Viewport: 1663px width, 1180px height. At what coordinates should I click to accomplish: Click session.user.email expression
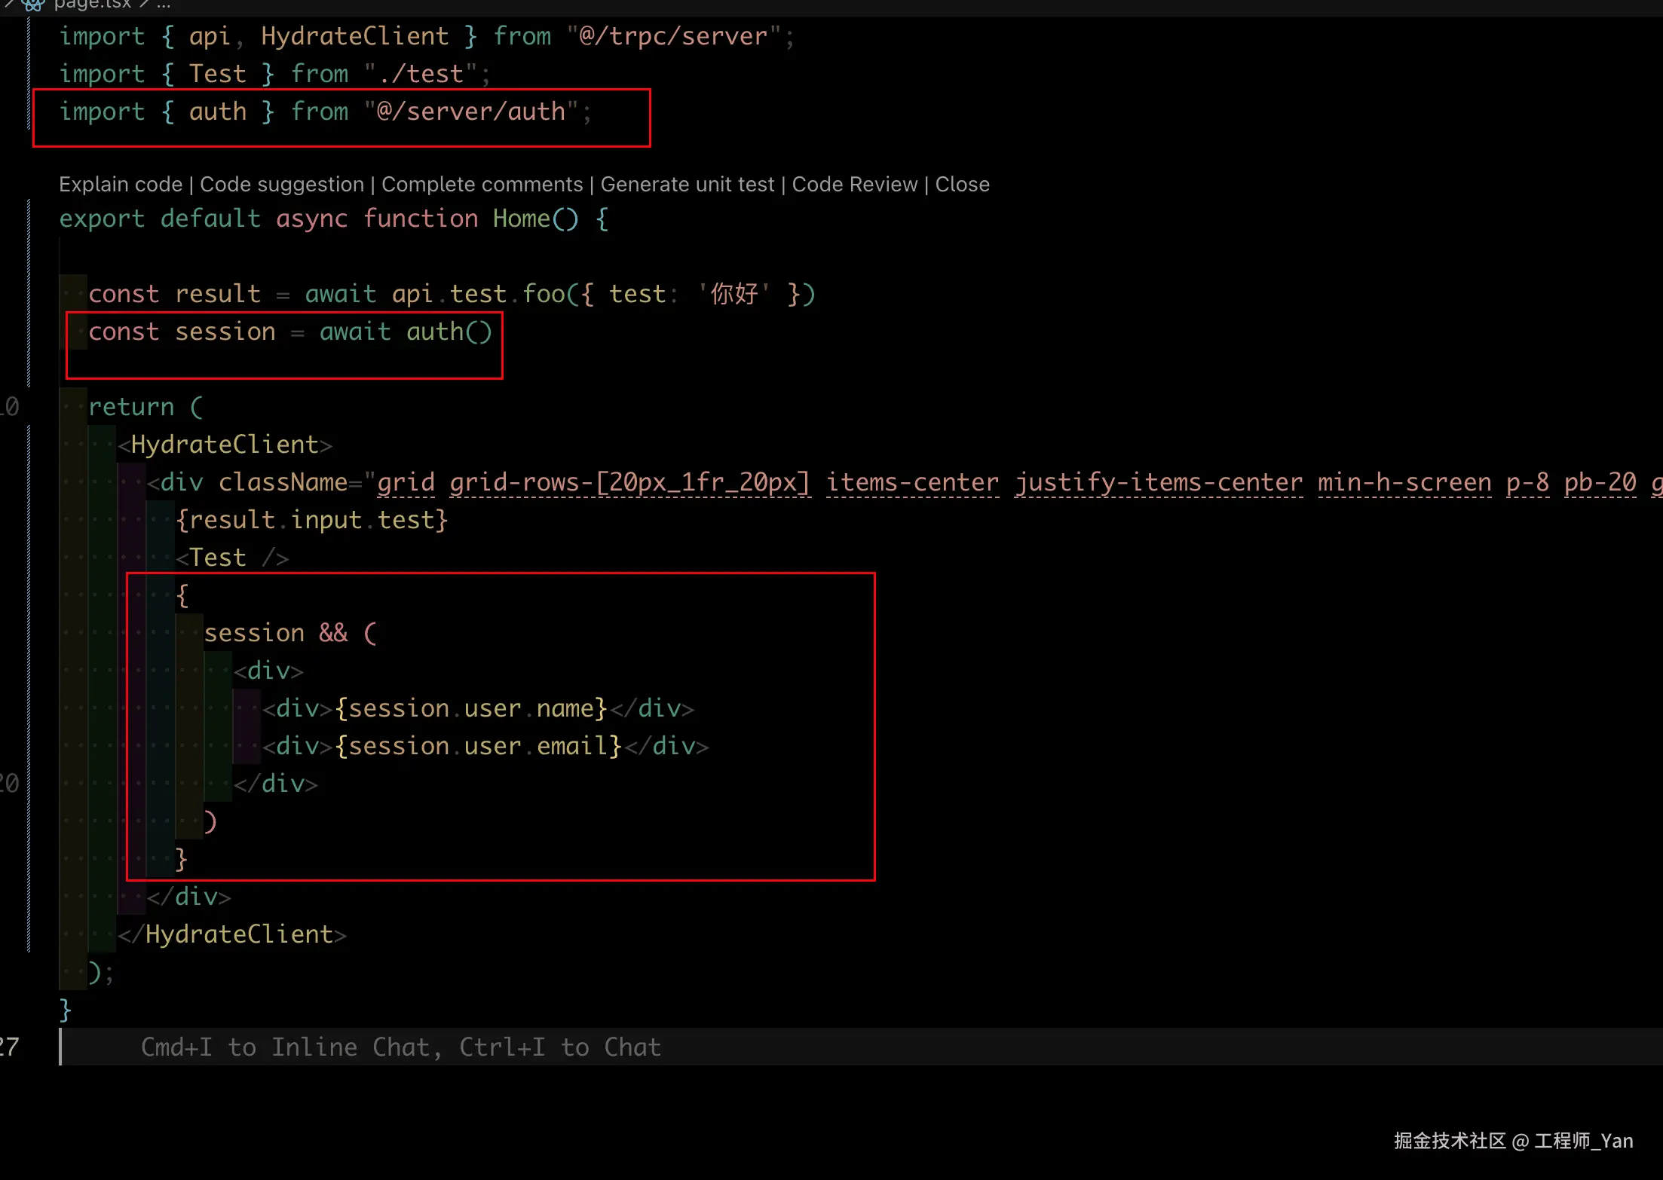tap(478, 747)
